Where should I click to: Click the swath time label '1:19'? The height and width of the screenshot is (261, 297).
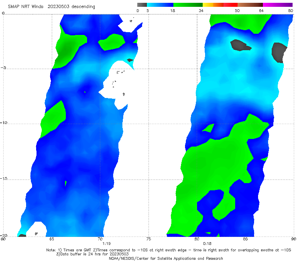[106, 244]
